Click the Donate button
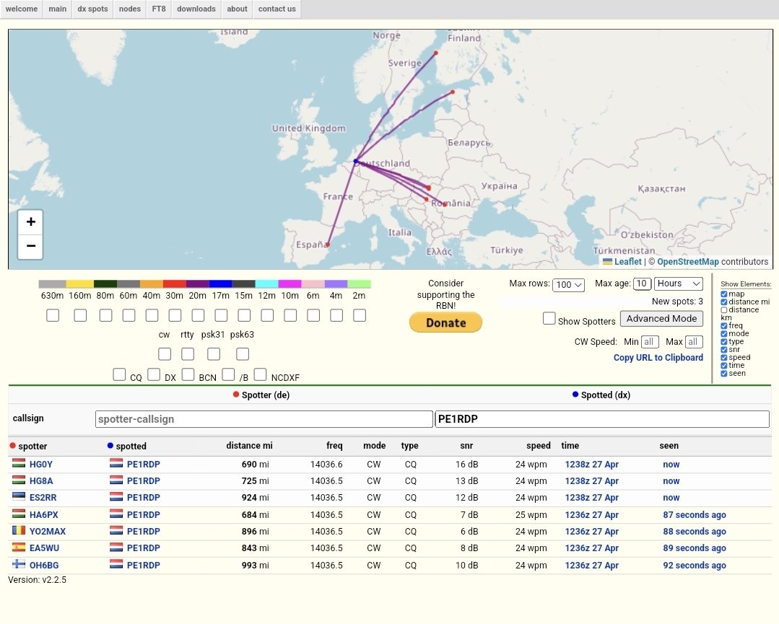 (x=445, y=322)
